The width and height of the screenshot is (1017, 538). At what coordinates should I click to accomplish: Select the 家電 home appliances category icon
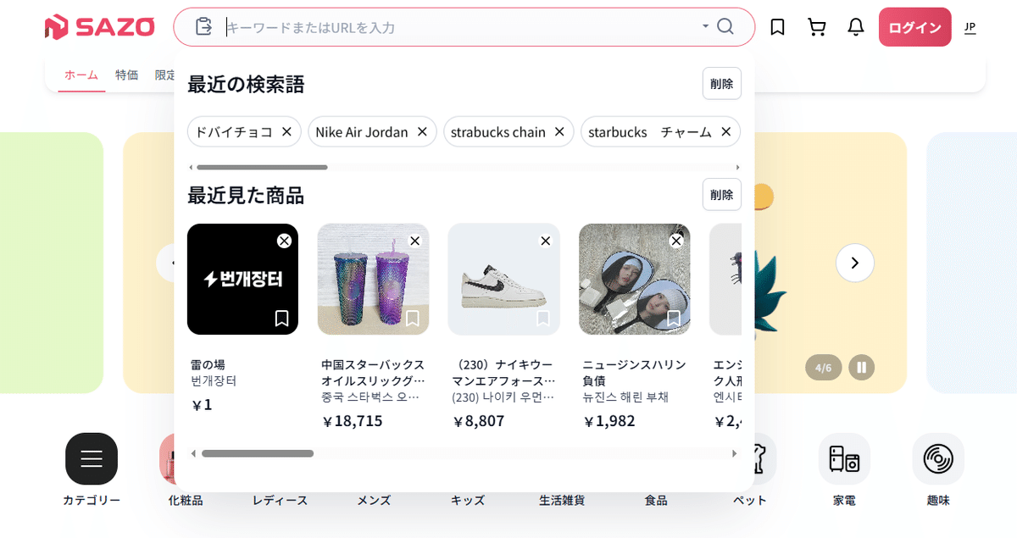[x=844, y=458]
